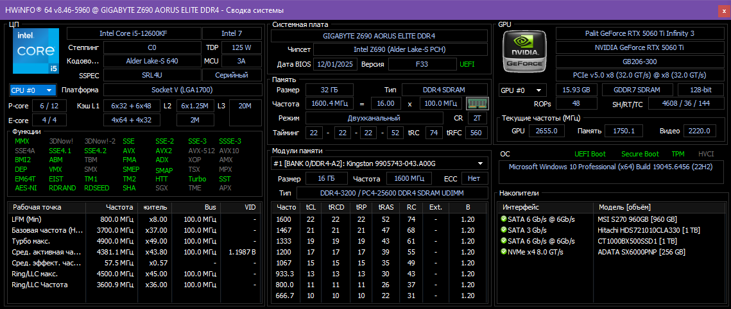Click the NVIDIA GeForce logo
The image size is (731, 309).
pyautogui.click(x=526, y=51)
